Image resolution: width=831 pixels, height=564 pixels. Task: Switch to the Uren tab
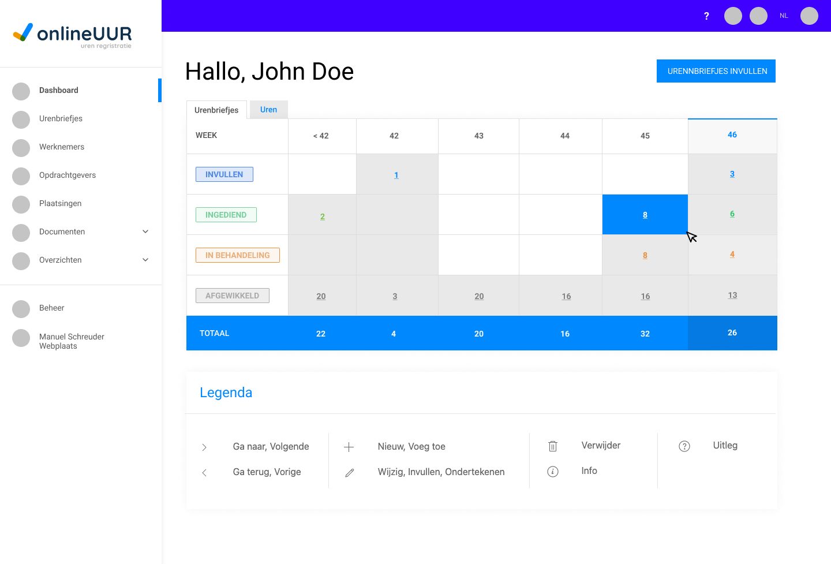pos(268,110)
